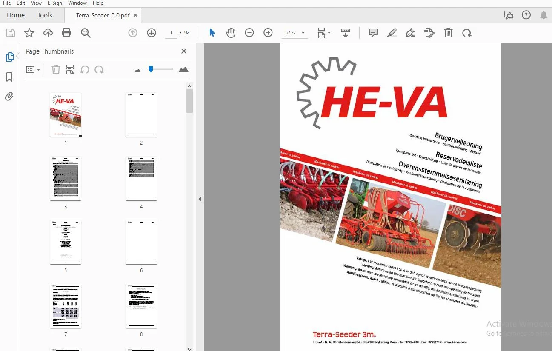Screen dimensions: 552x351
Task: Select page 7 thumbnail
Action: [66, 306]
